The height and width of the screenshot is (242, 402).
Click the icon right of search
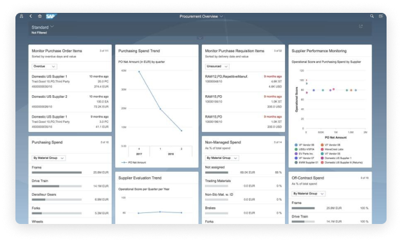tap(381, 16)
